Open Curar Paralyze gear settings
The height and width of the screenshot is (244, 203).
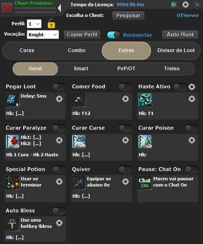(x=59, y=140)
